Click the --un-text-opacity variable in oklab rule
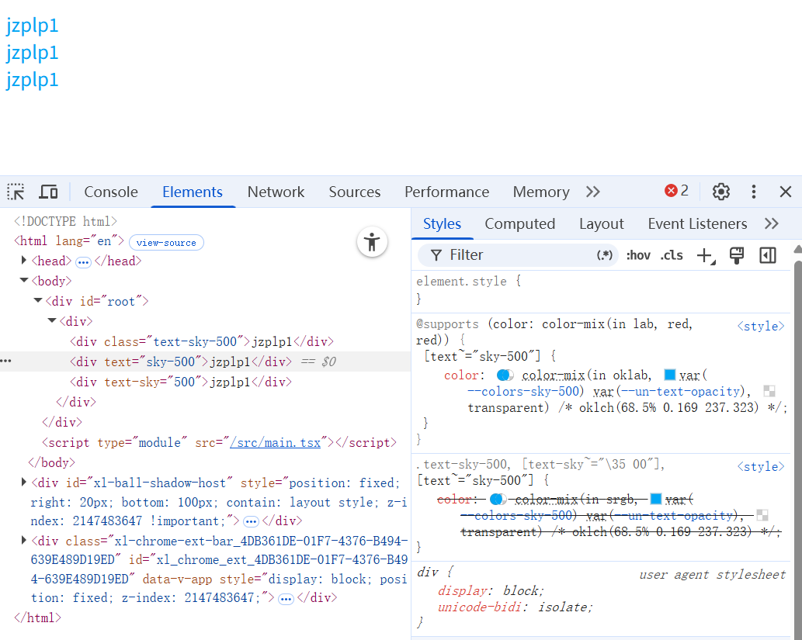Image resolution: width=802 pixels, height=640 pixels. click(681, 392)
